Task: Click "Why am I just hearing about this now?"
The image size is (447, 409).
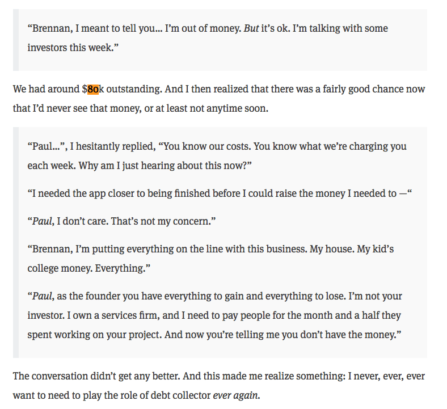Action: point(165,166)
